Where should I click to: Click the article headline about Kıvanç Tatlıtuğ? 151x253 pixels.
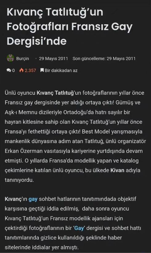[69, 26]
